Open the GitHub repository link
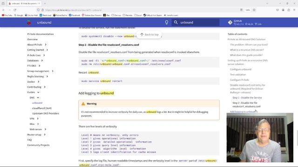298x167 pixels. click(x=244, y=22)
